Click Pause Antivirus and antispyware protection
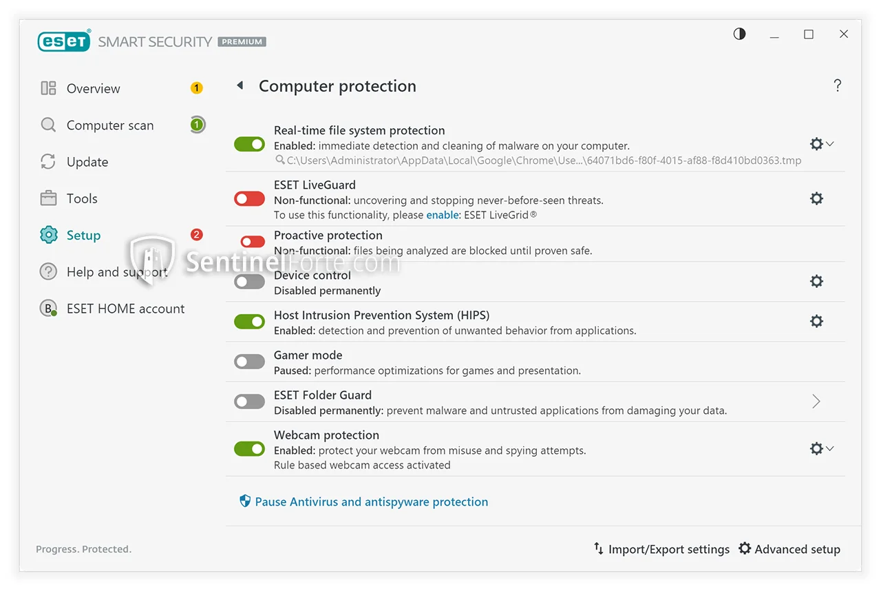Viewport: 881px width, 591px height. tap(371, 501)
